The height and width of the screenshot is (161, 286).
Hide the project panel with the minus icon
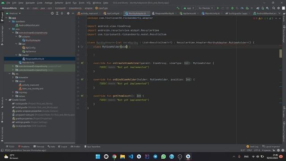point(73,13)
